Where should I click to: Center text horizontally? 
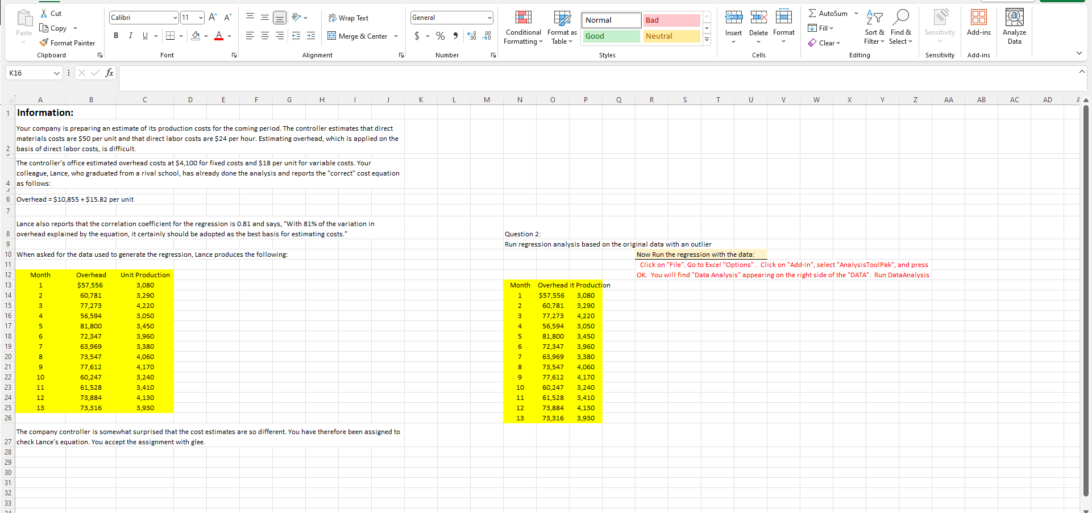pyautogui.click(x=265, y=36)
